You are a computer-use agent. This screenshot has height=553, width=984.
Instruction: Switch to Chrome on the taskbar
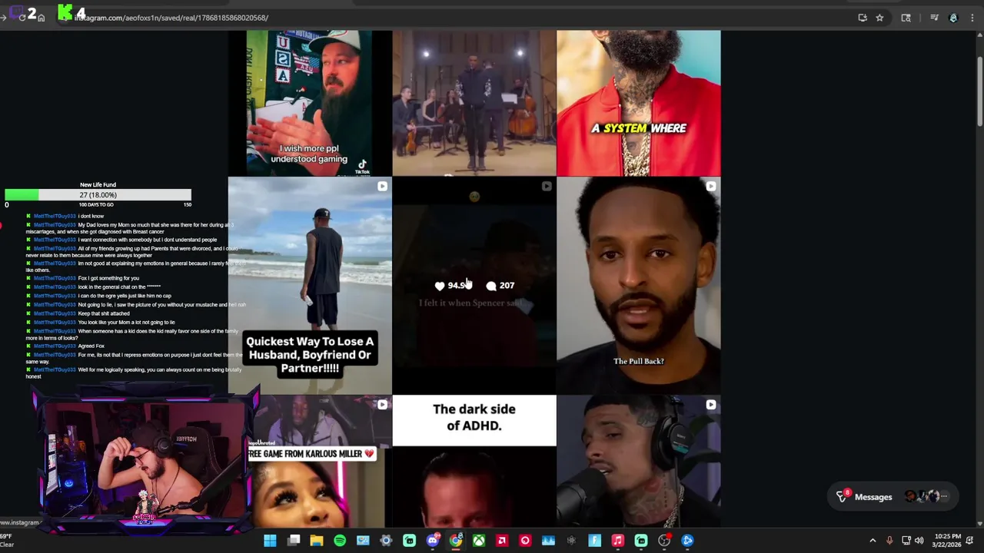pyautogui.click(x=456, y=541)
